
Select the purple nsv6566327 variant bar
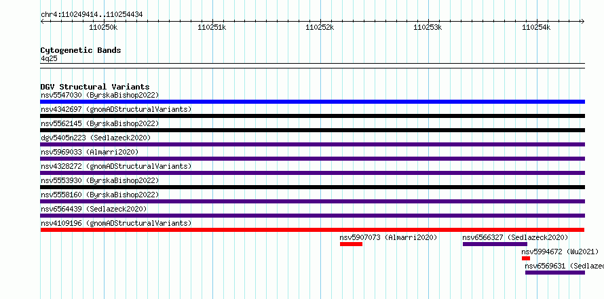[x=495, y=244]
